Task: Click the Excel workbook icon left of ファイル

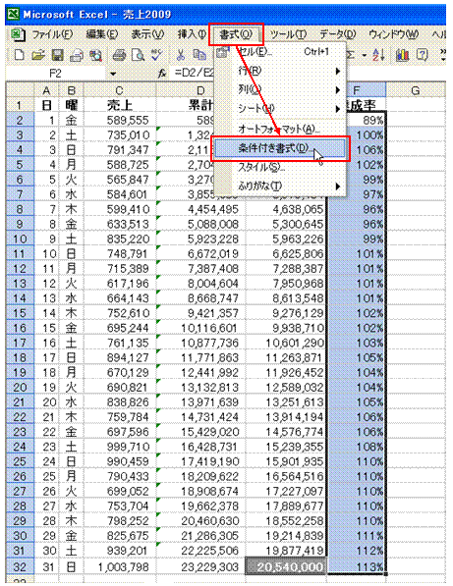Action: (x=18, y=34)
